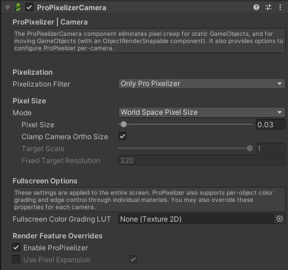
Task: Click the Pixel Size slider handle
Action: coord(124,124)
